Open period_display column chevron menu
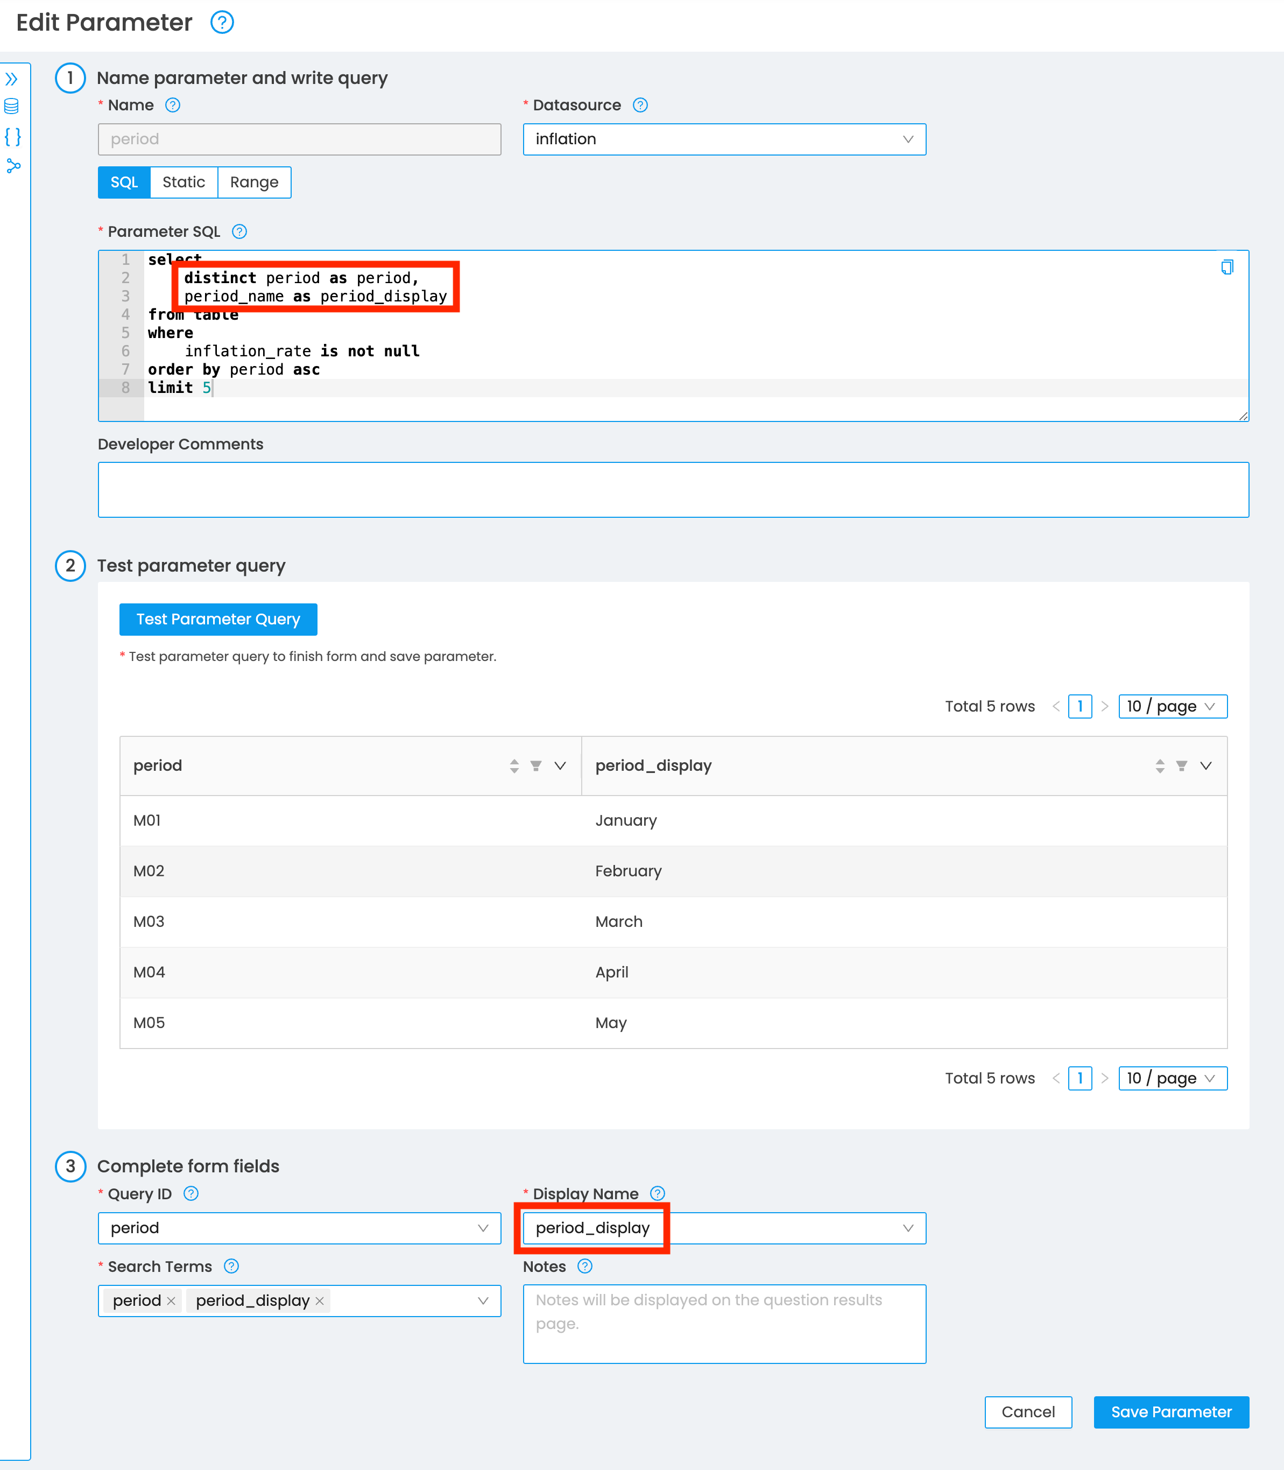The height and width of the screenshot is (1470, 1284). tap(1206, 766)
